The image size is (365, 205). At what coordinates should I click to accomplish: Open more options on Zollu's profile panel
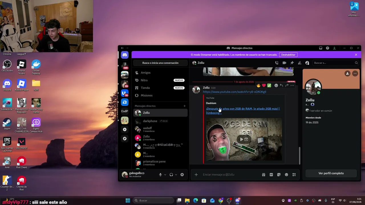[355, 73]
